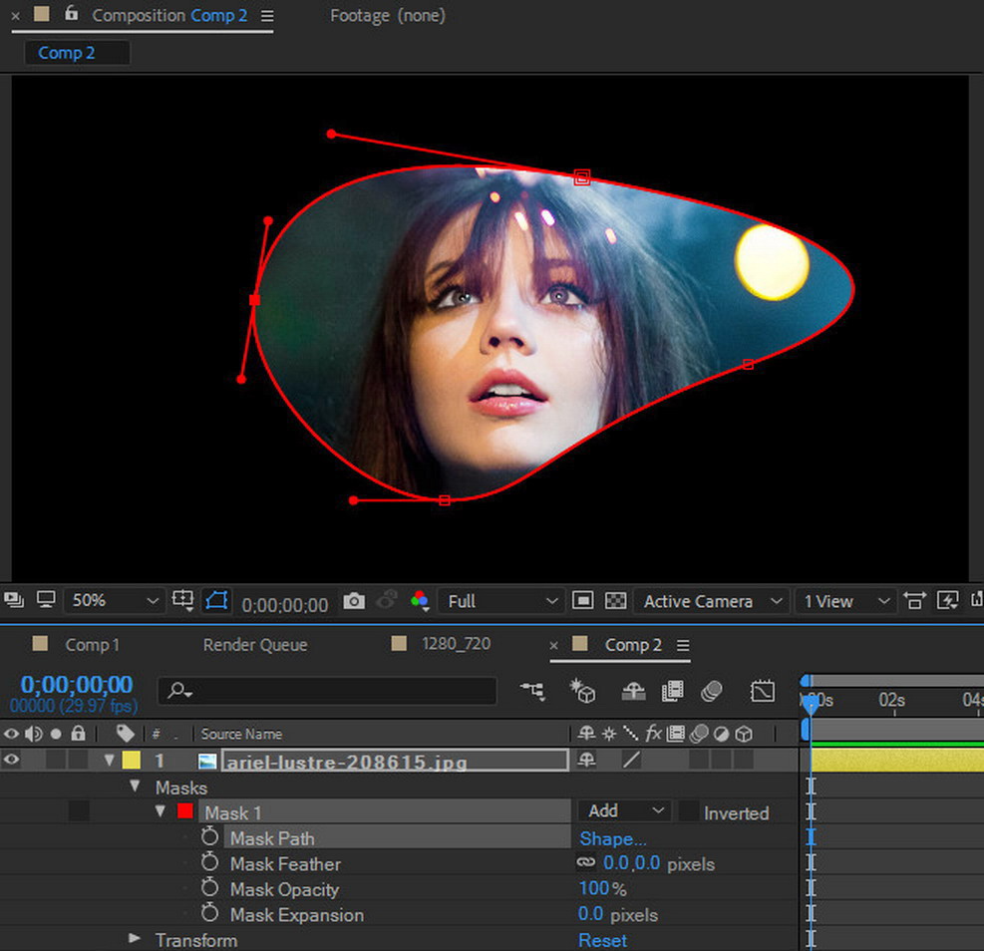Click the red Mask 1 color swatch

tap(184, 811)
